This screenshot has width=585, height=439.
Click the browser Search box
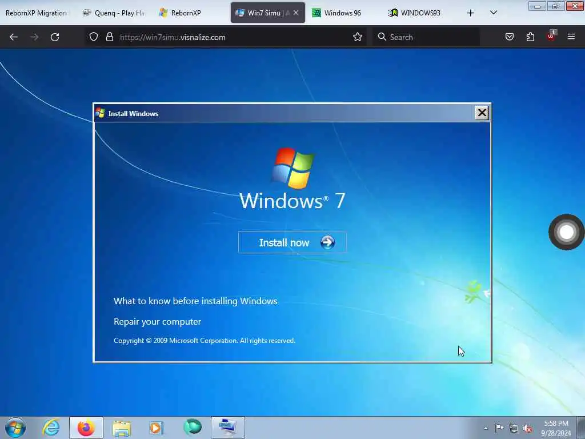(x=426, y=37)
